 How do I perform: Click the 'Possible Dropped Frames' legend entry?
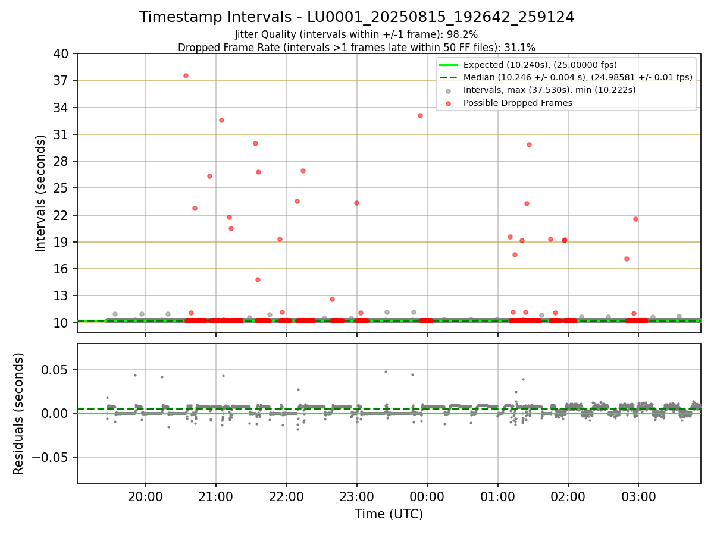(x=518, y=103)
